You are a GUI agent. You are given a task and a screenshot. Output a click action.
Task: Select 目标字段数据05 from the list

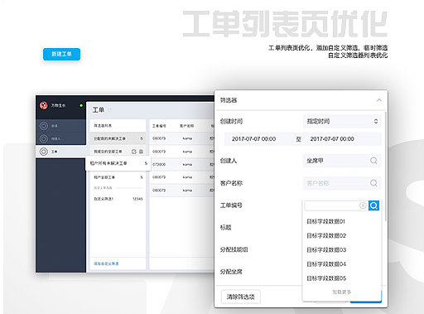click(326, 278)
